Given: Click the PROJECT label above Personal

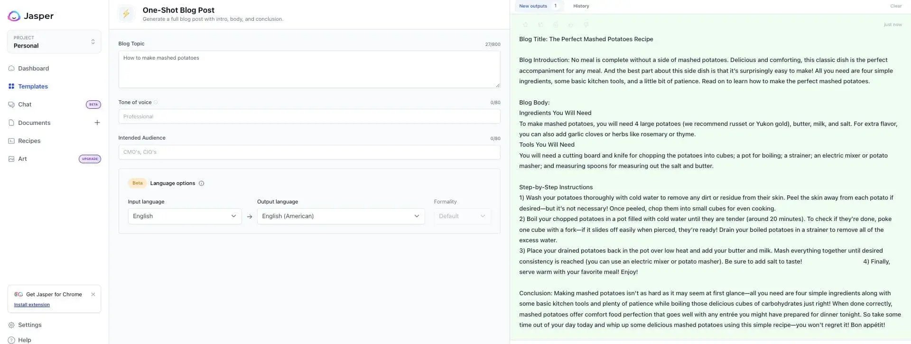Looking at the screenshot, I should [24, 38].
